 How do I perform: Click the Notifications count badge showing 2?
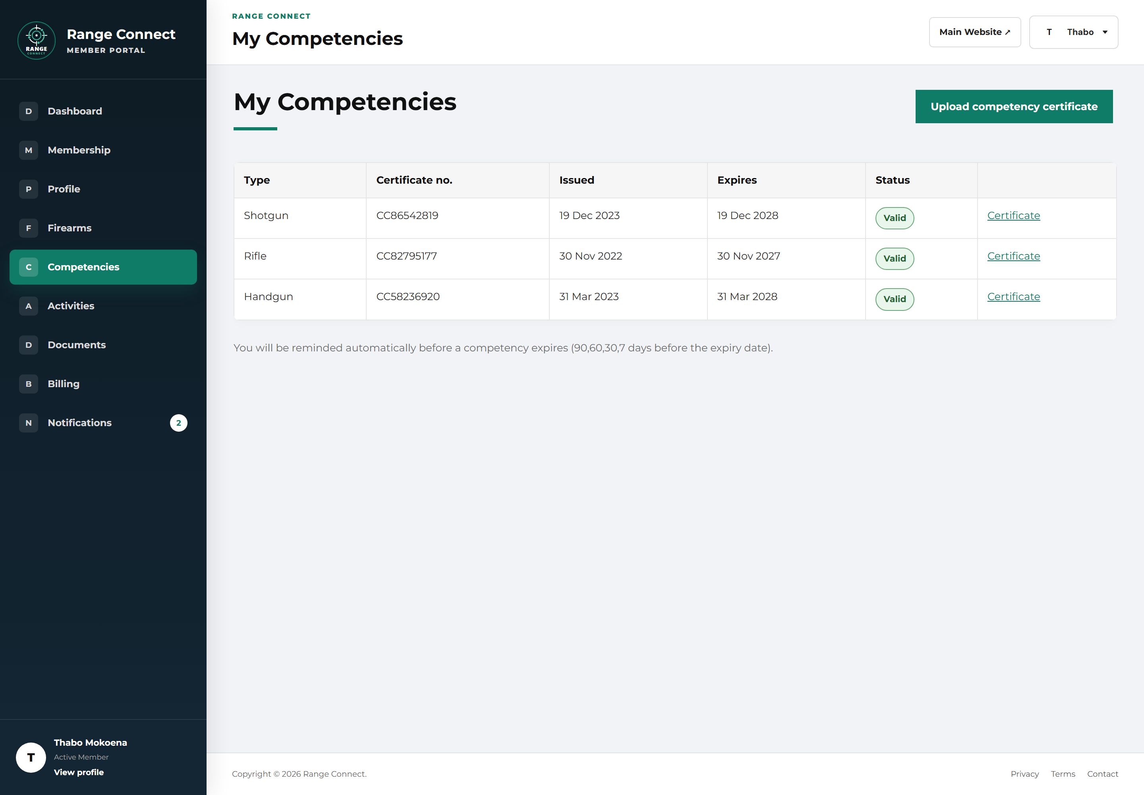pos(178,423)
